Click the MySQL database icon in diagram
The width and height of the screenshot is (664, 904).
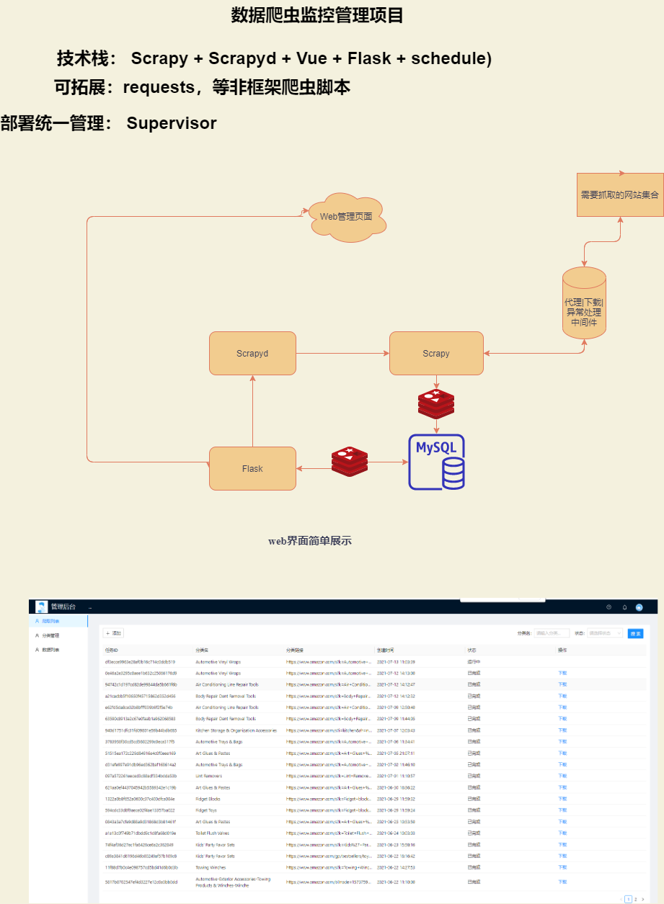[436, 462]
